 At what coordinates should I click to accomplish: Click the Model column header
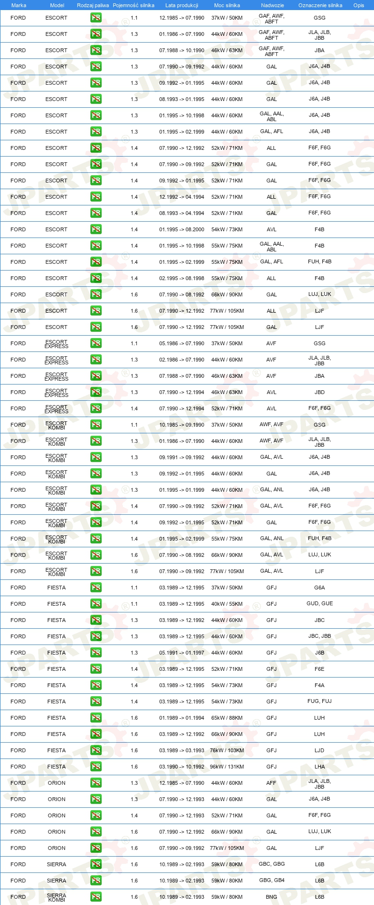pos(57,5)
